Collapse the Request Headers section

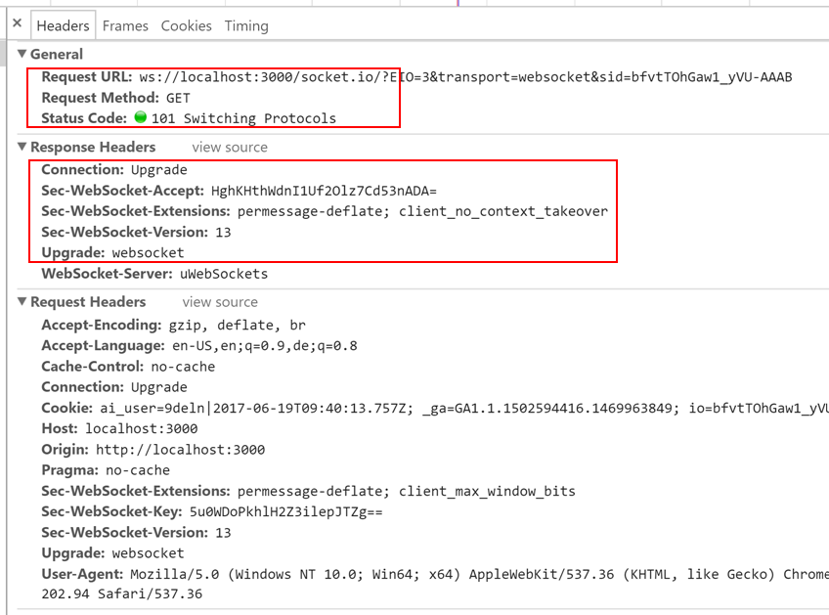pyautogui.click(x=22, y=301)
